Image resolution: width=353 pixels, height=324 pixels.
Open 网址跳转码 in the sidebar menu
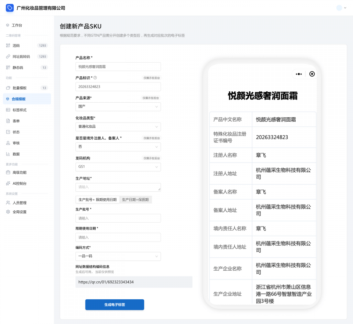click(27, 56)
